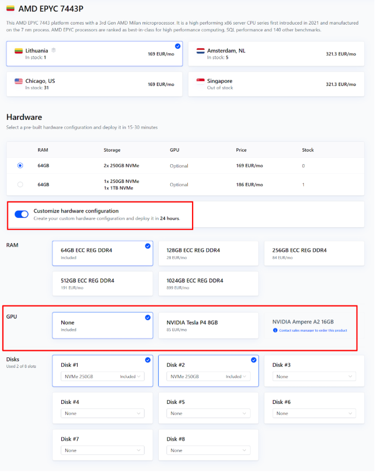Click the blue checkmark on 64GB ECC RAM card
The image size is (375, 474).
pos(148,246)
